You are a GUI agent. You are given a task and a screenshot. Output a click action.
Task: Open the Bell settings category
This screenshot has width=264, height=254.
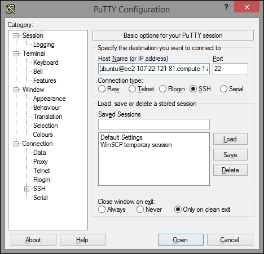[x=38, y=72]
